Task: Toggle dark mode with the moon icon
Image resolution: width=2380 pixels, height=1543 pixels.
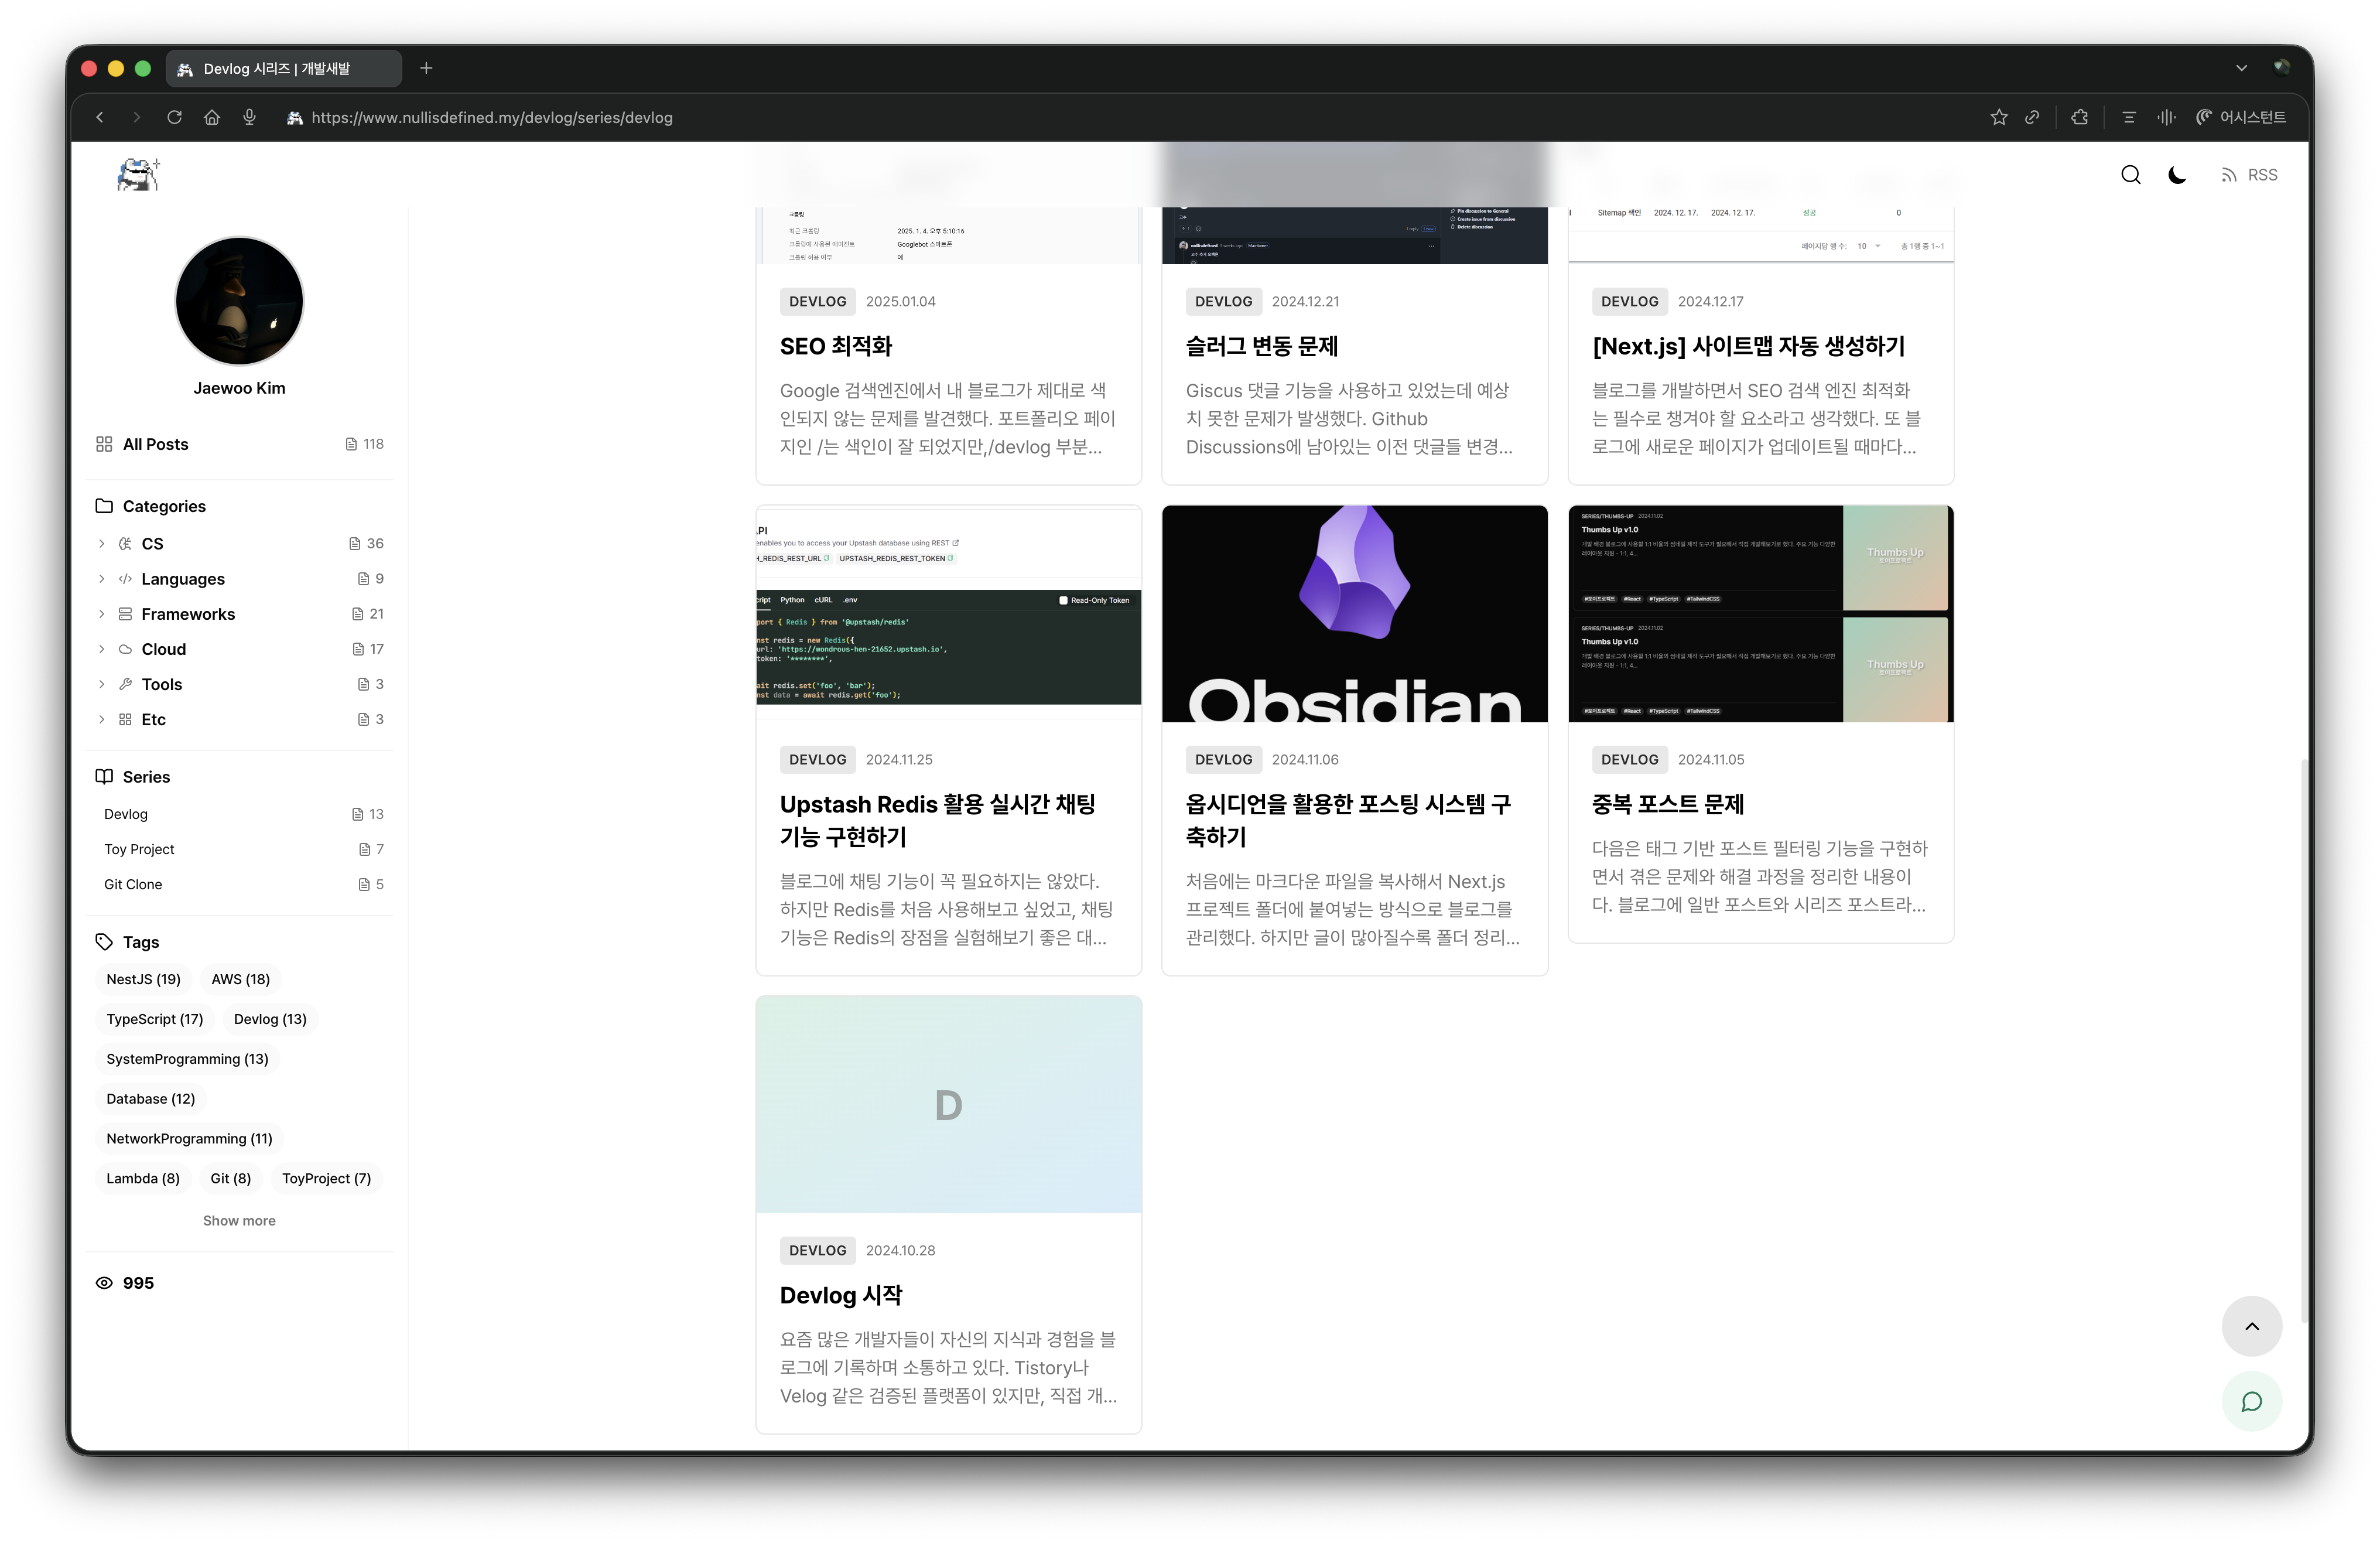Action: (2176, 175)
